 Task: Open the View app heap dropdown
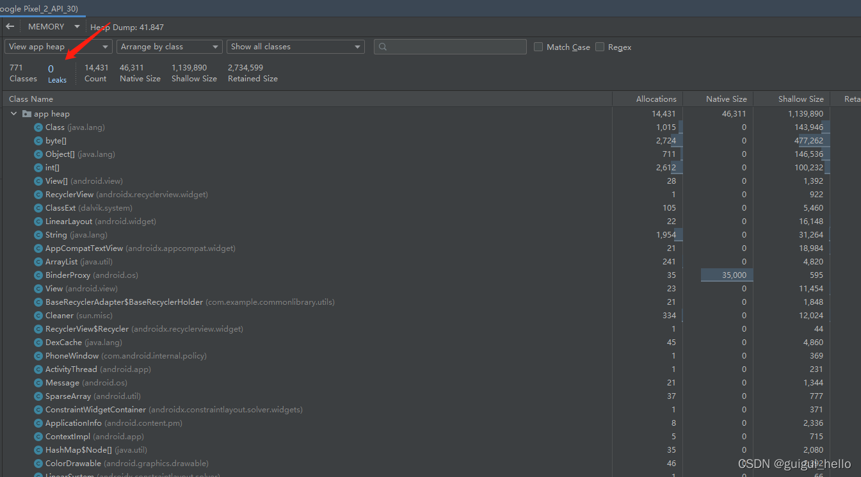pyautogui.click(x=58, y=47)
